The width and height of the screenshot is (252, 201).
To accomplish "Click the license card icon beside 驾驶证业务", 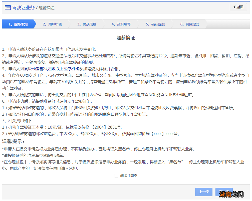I will tap(7, 7).
